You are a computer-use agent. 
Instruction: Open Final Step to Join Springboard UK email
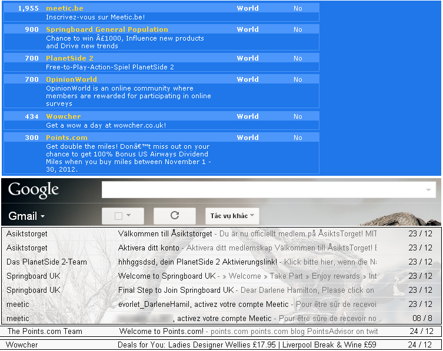221,290
